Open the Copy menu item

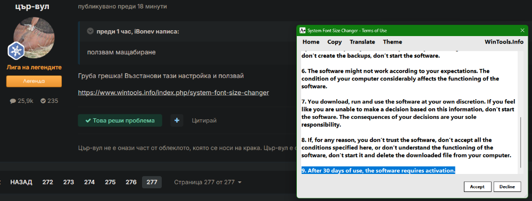coord(335,42)
